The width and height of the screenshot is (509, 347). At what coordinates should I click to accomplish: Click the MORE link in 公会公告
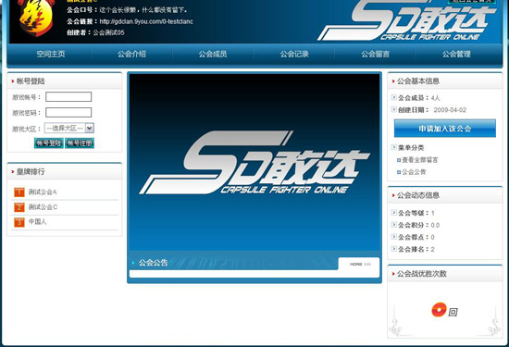pyautogui.click(x=360, y=264)
